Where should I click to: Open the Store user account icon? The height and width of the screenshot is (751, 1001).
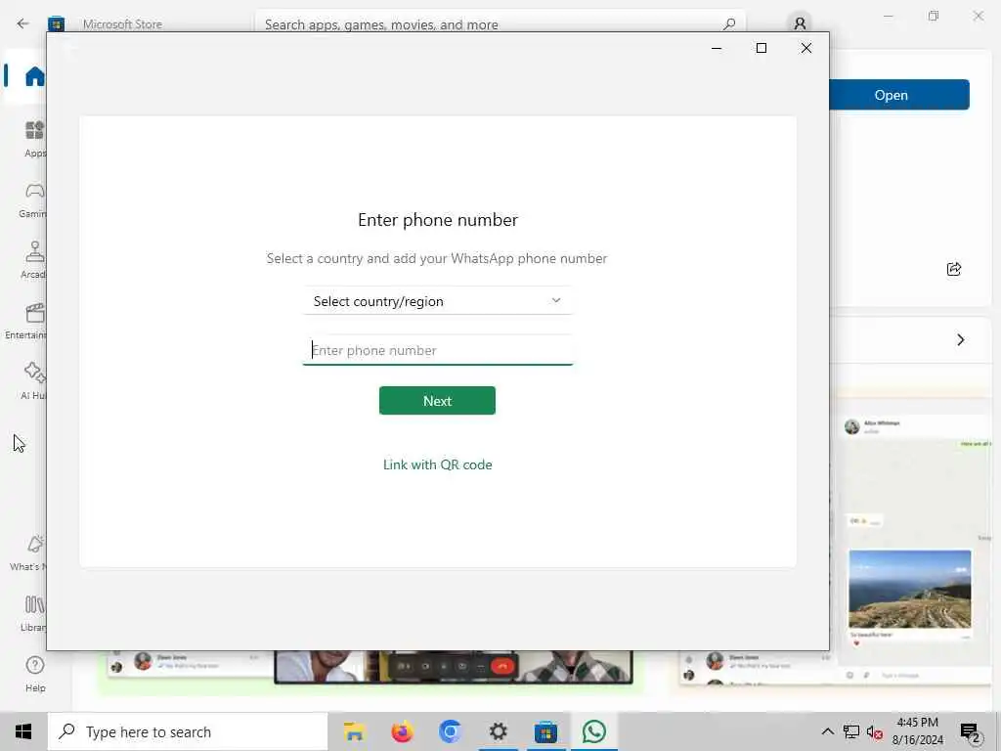point(800,24)
